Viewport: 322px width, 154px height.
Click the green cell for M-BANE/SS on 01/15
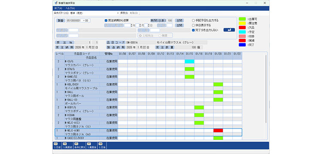click(x=189, y=77)
